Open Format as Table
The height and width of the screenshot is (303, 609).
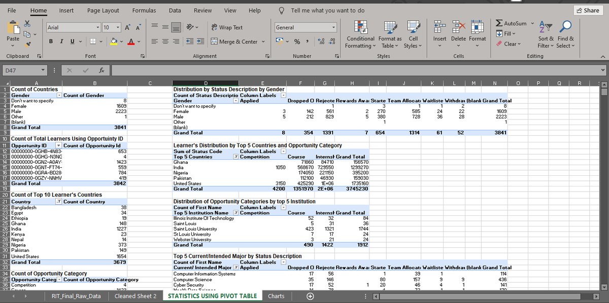[390, 35]
